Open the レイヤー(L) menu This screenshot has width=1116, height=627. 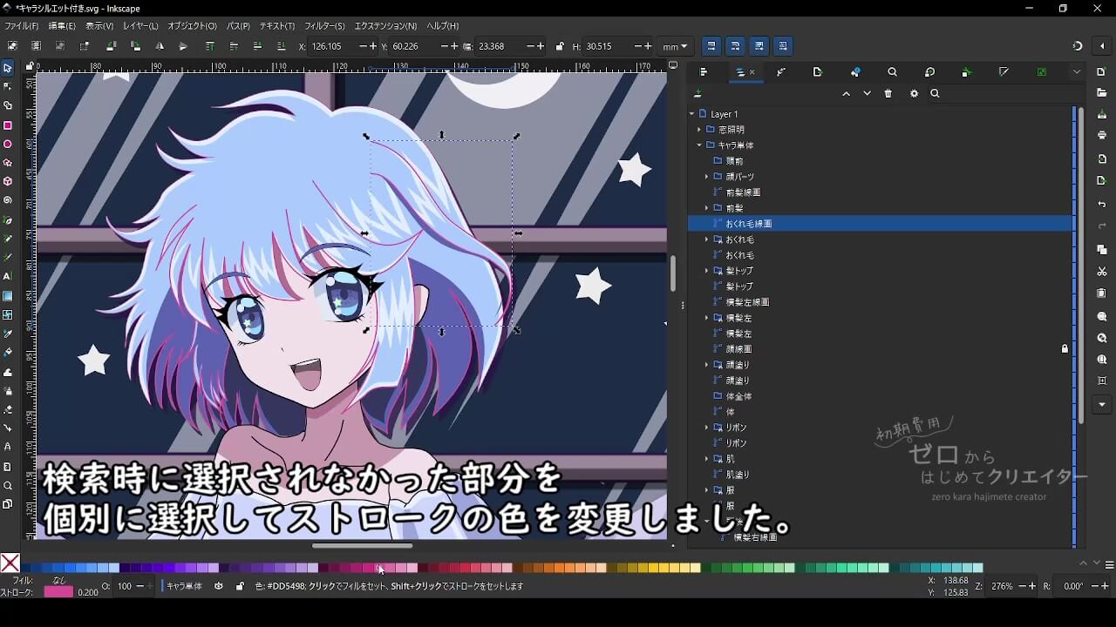(140, 26)
